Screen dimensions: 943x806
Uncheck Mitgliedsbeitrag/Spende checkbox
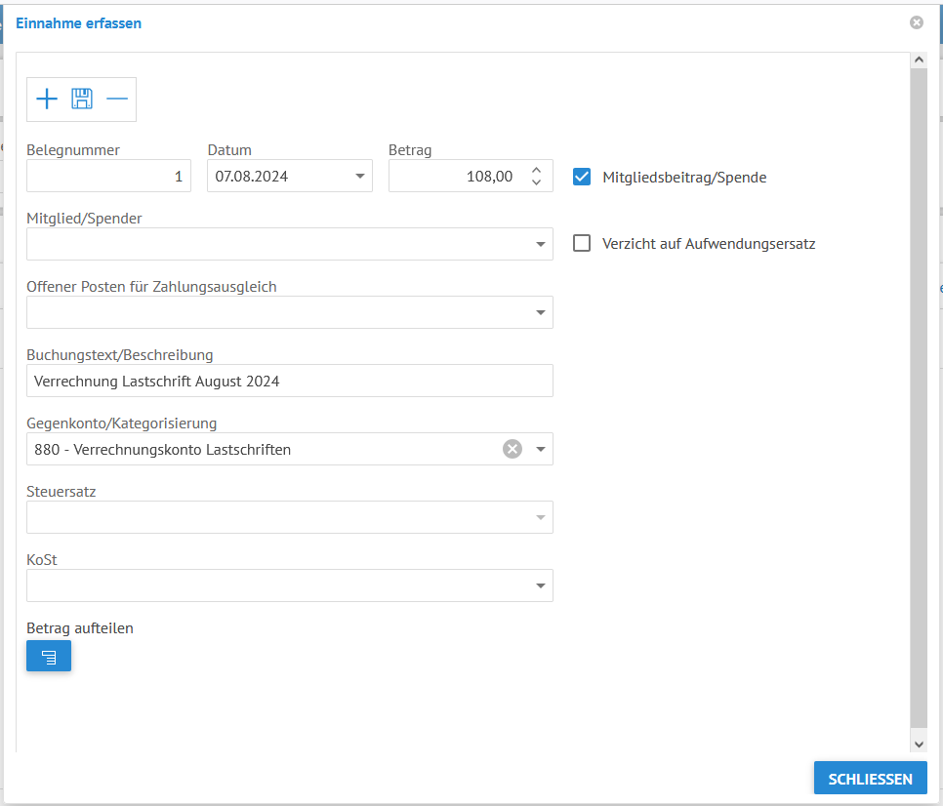point(582,177)
